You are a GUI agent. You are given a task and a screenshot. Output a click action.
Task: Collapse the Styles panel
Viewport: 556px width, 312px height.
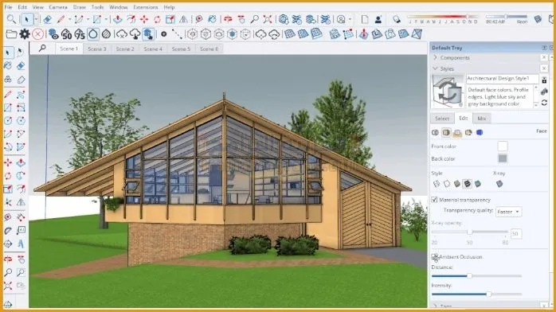pos(435,68)
